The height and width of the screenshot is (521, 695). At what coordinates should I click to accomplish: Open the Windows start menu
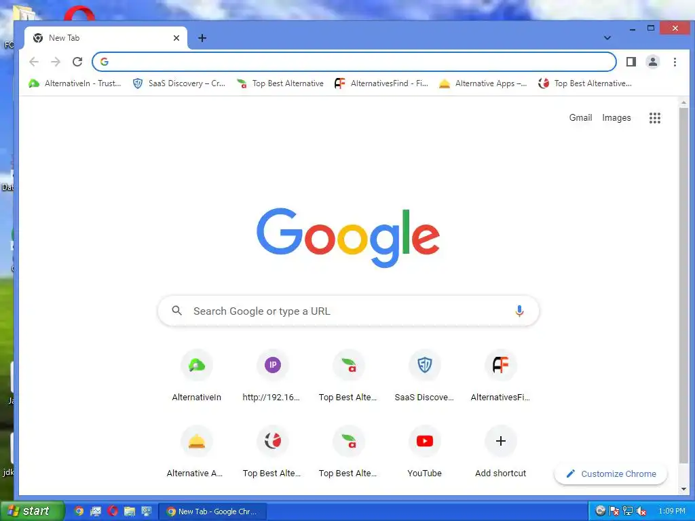[32, 511]
